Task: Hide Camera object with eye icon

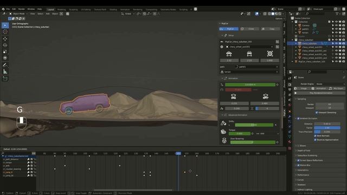Action: 336,25
